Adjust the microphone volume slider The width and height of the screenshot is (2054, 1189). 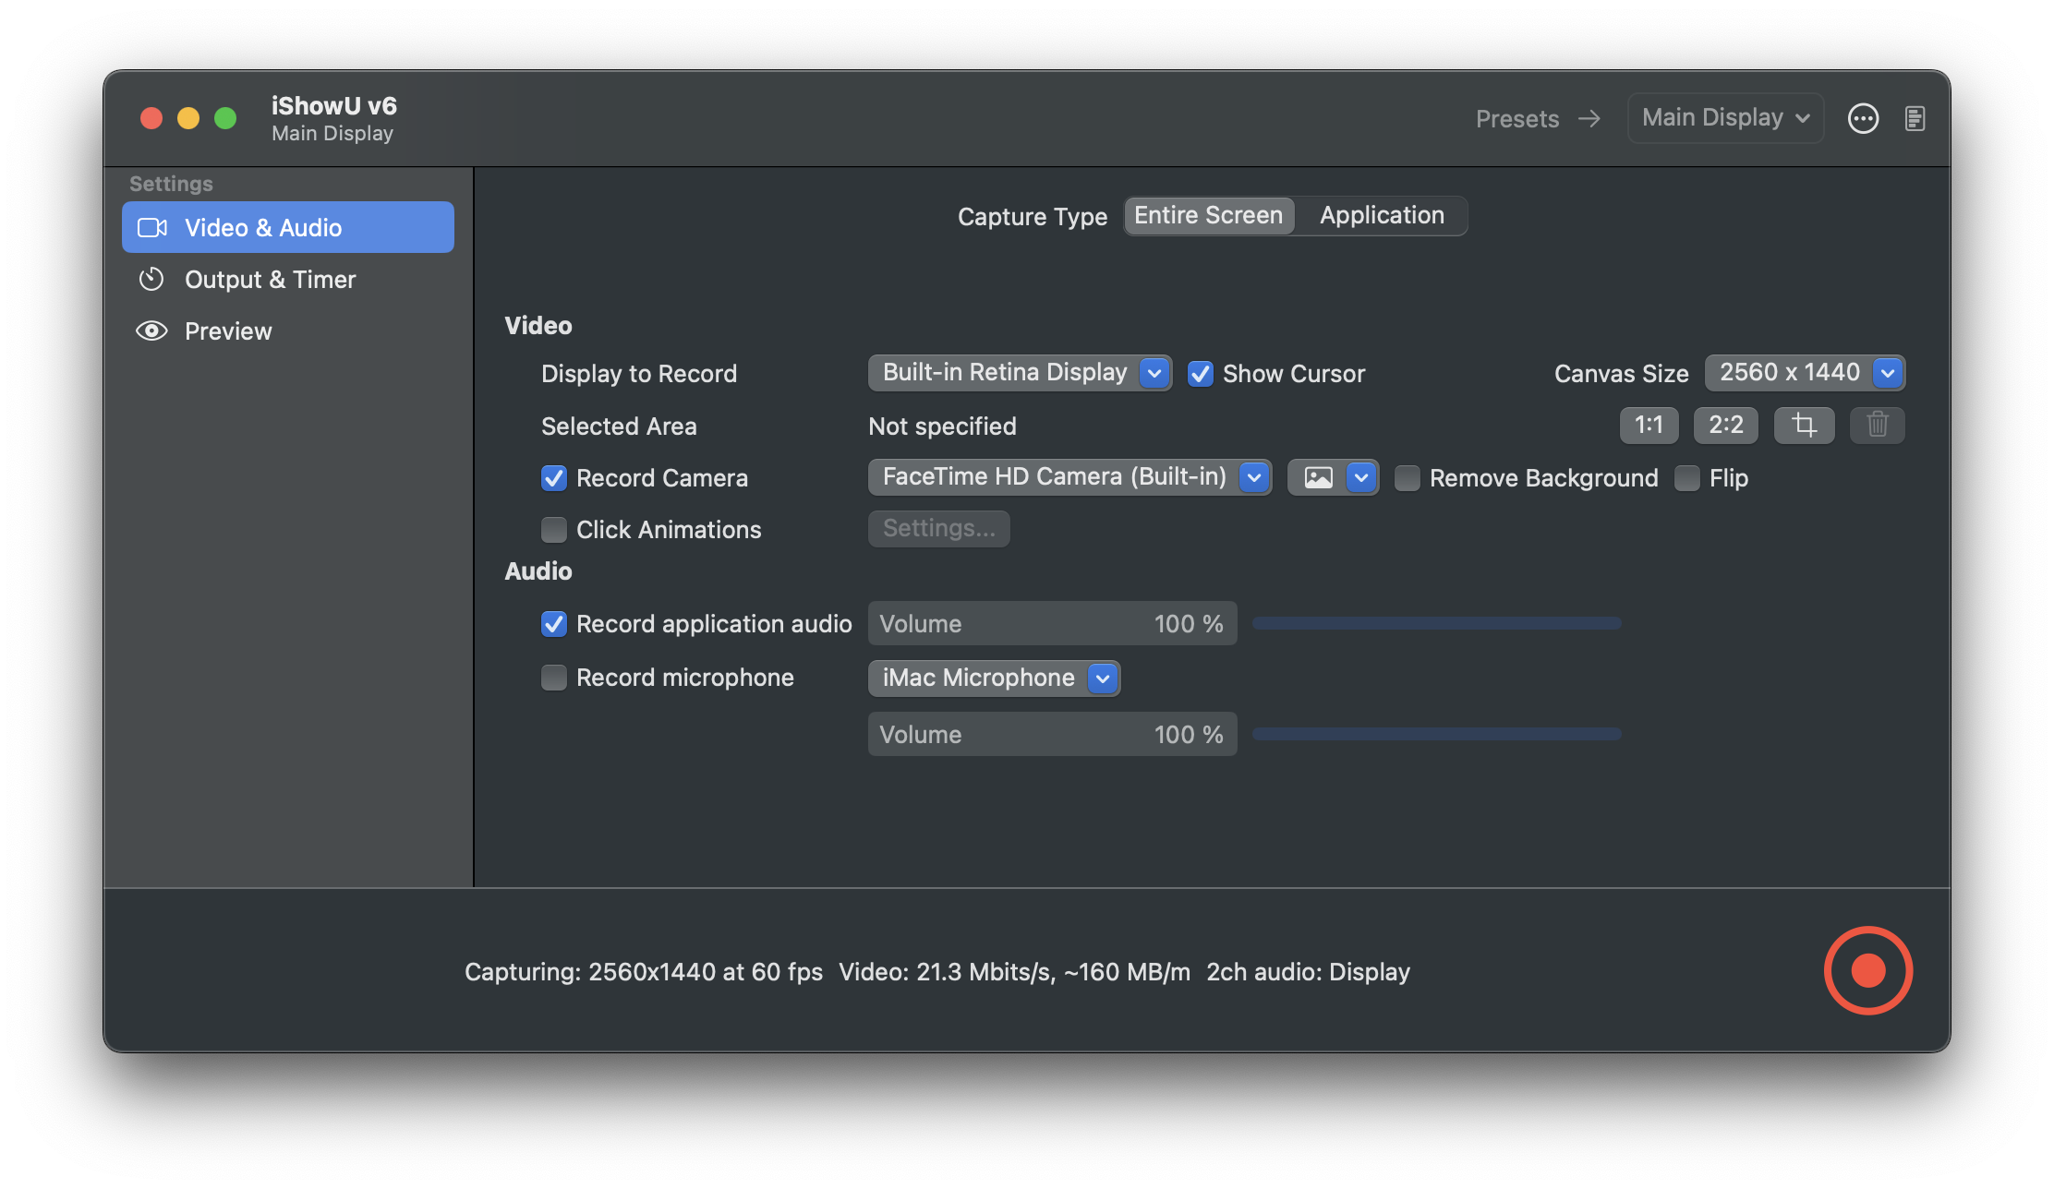(1436, 734)
